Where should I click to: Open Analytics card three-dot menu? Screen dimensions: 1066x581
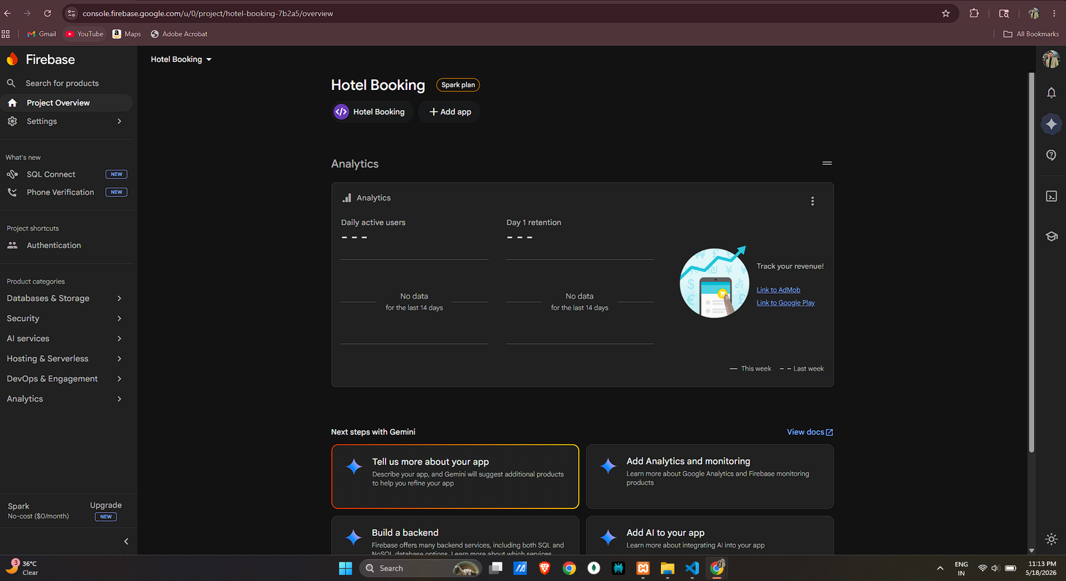(812, 201)
